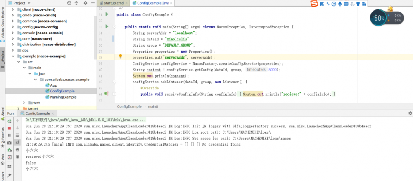Dump threads using the camera icon

click(9, 143)
